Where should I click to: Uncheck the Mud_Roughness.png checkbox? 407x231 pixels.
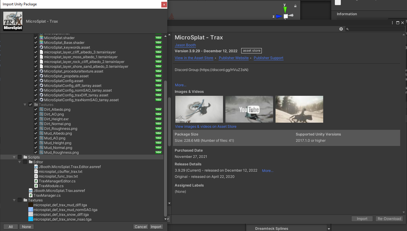tap(36, 153)
